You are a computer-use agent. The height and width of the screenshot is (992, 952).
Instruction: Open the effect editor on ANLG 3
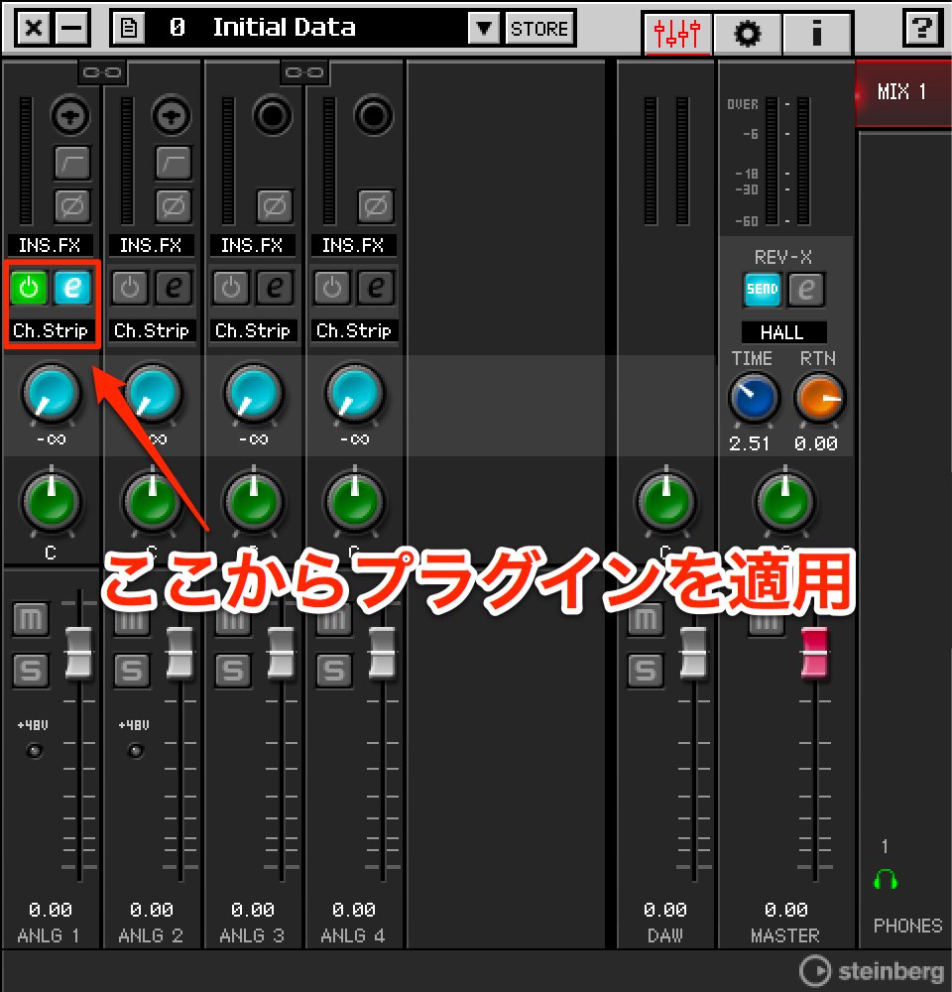(x=275, y=288)
